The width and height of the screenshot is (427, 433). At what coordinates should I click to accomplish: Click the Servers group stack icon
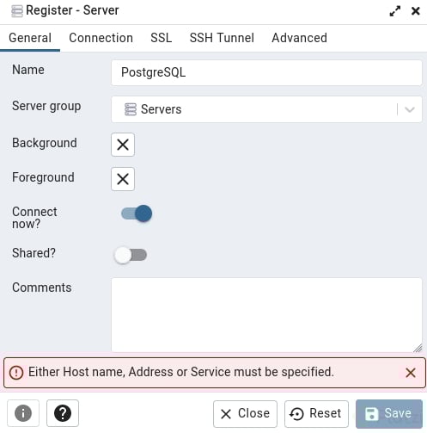tap(131, 109)
